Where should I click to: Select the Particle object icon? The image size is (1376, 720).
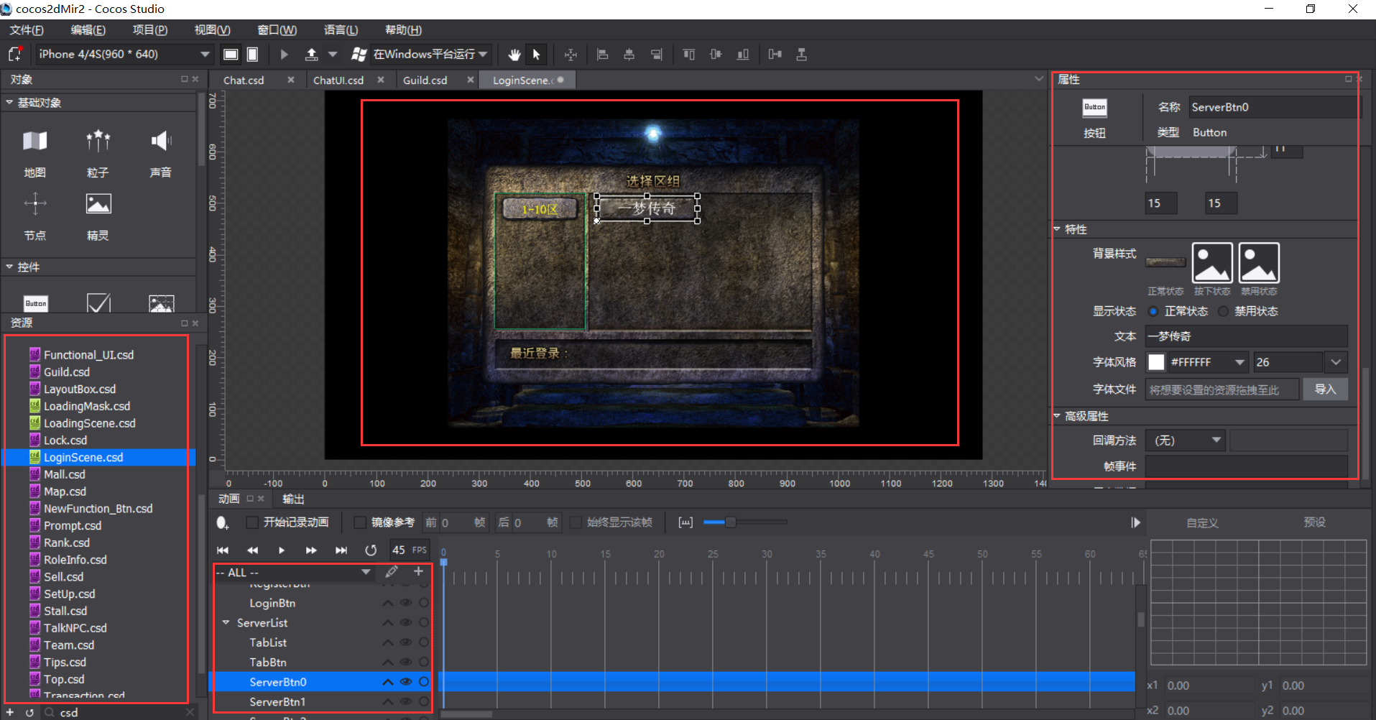click(98, 141)
